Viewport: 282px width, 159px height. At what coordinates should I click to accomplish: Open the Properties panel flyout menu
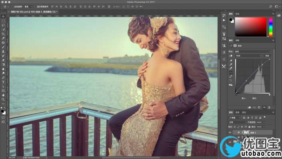(273, 40)
